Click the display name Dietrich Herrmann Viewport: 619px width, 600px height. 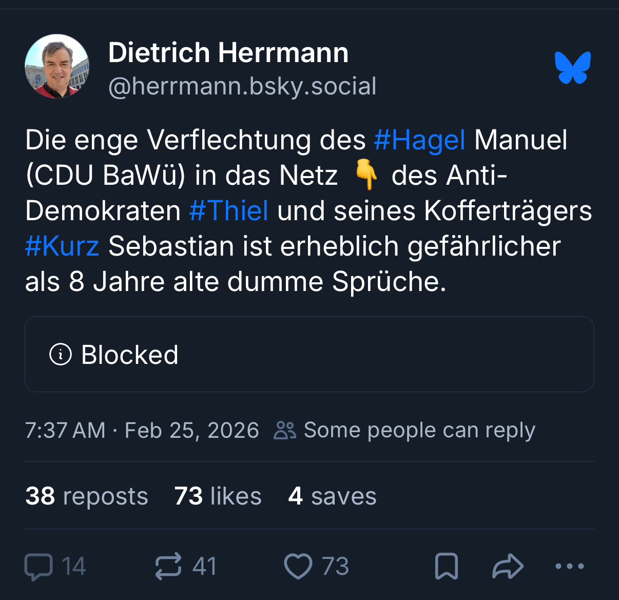(x=228, y=52)
